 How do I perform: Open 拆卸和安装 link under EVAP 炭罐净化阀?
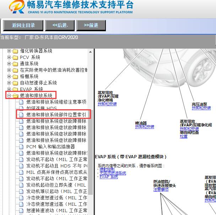coord(189,129)
